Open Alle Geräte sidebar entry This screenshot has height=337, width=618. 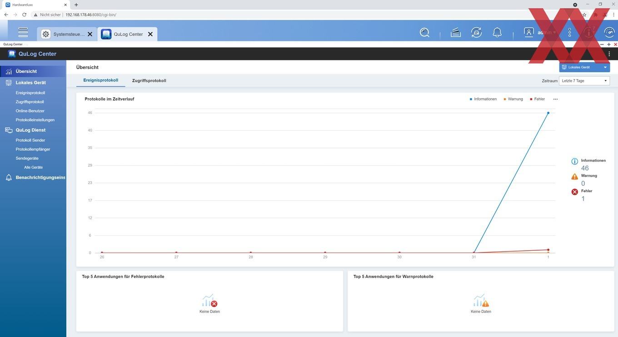[34, 168]
